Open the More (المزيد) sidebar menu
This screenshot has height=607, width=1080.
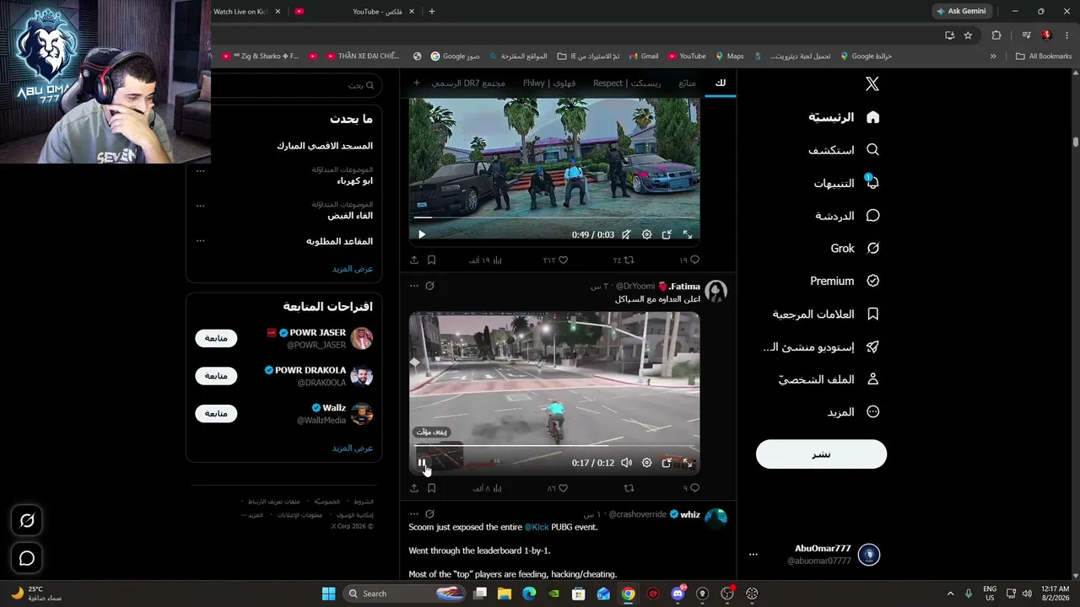coord(853,412)
